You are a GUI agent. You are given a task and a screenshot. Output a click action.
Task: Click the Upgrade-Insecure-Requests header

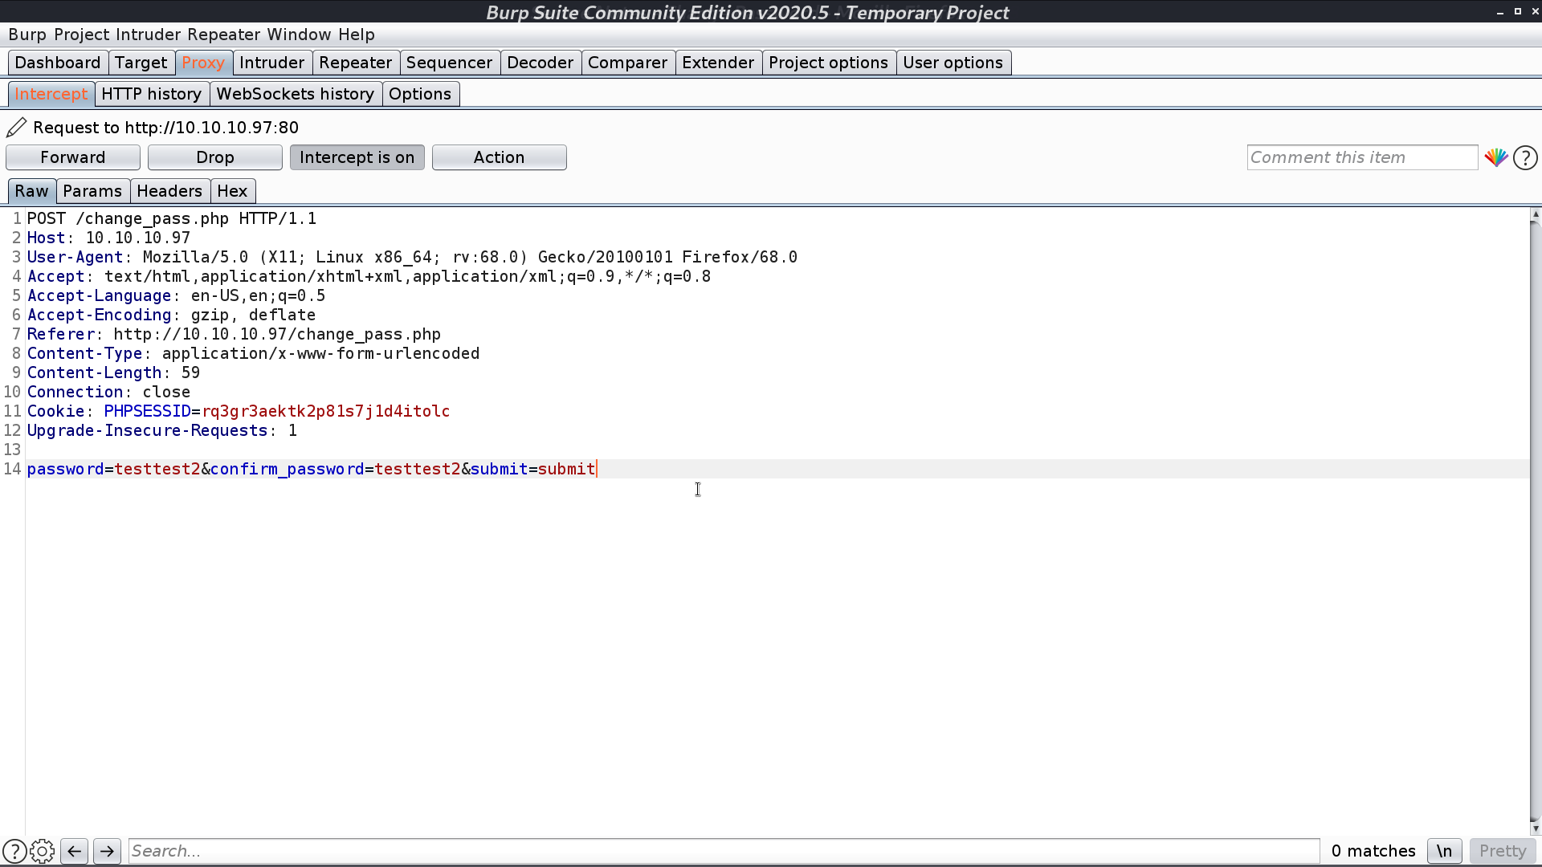(162, 430)
